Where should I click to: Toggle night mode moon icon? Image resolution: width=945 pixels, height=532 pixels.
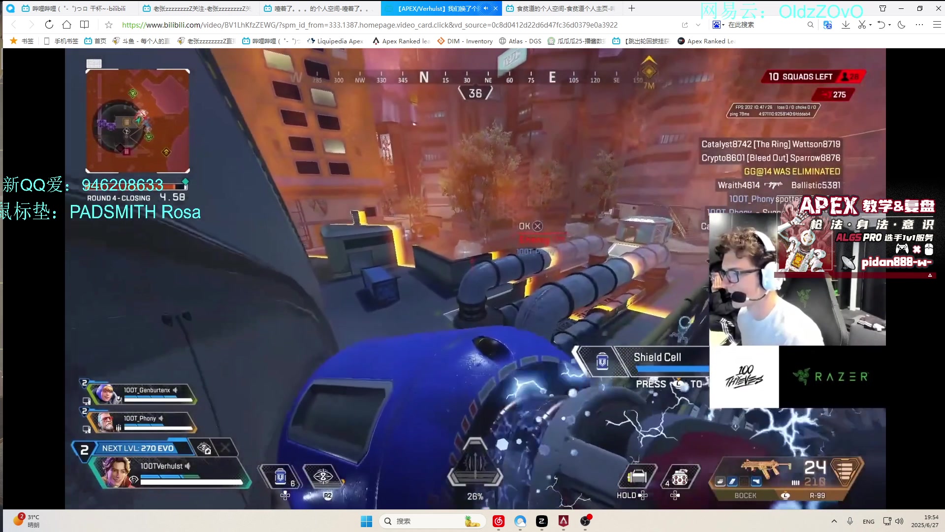(x=901, y=25)
